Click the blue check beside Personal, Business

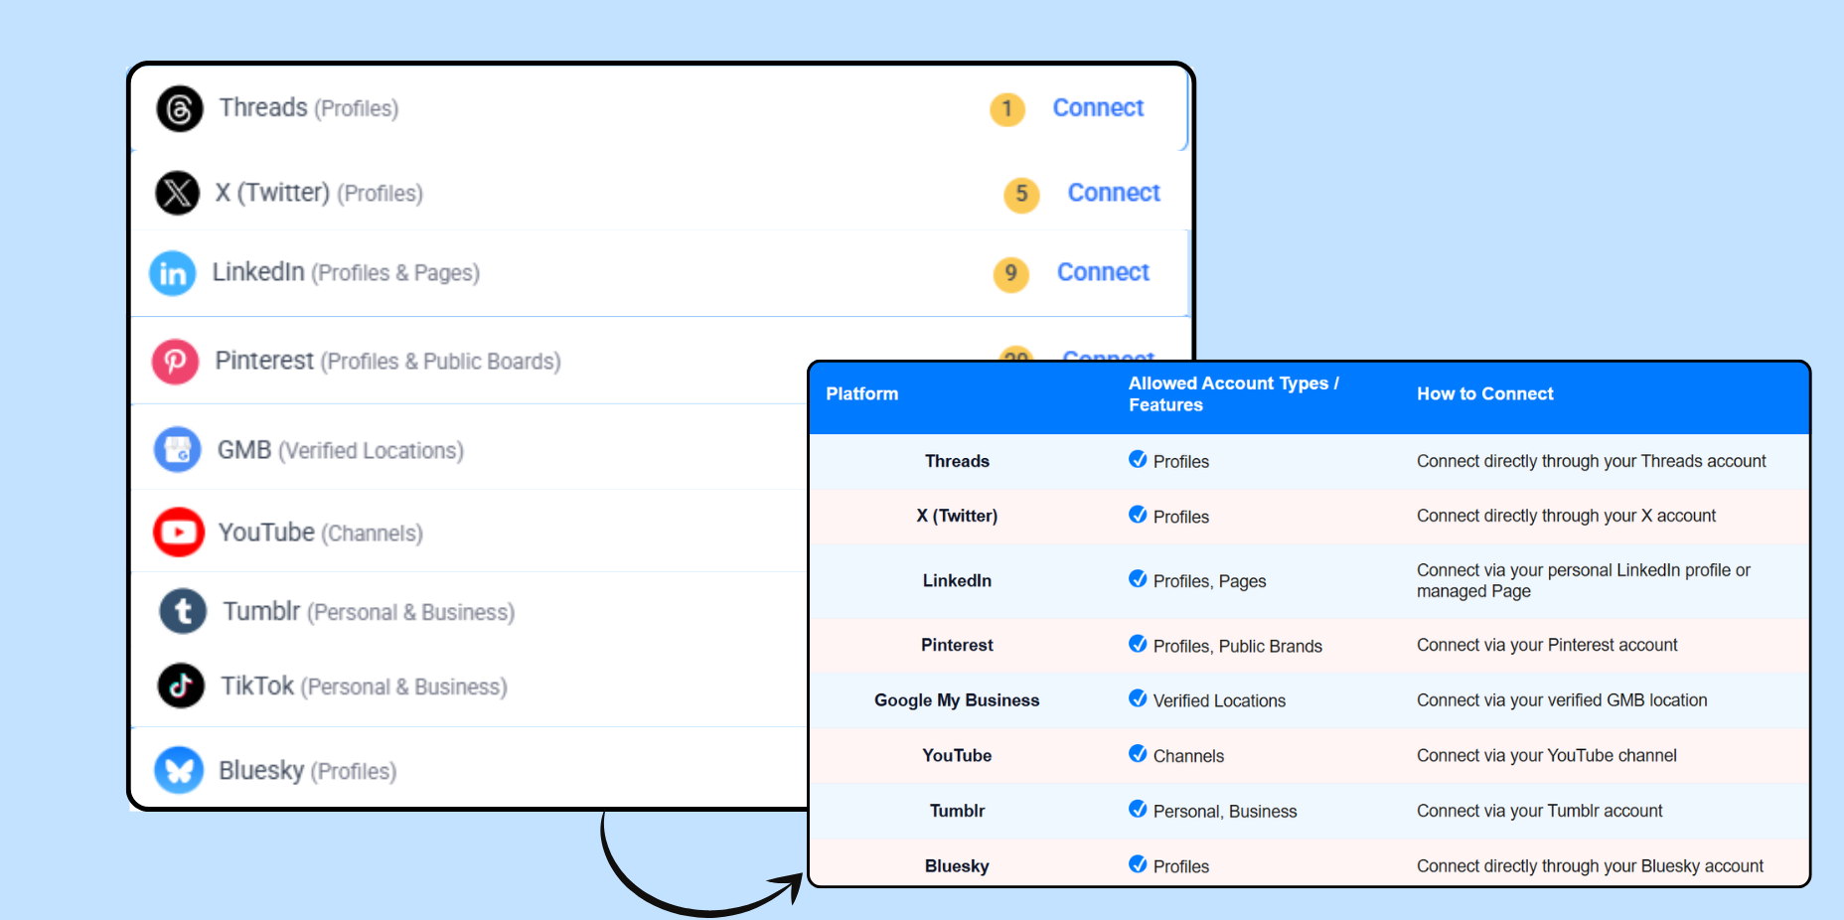[1138, 810]
